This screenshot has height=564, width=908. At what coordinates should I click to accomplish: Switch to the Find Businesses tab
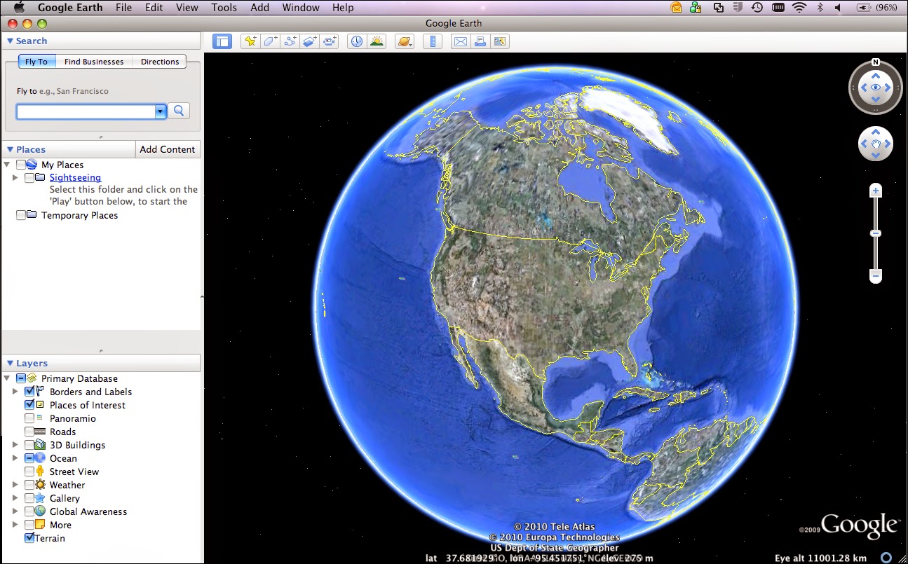pos(94,61)
